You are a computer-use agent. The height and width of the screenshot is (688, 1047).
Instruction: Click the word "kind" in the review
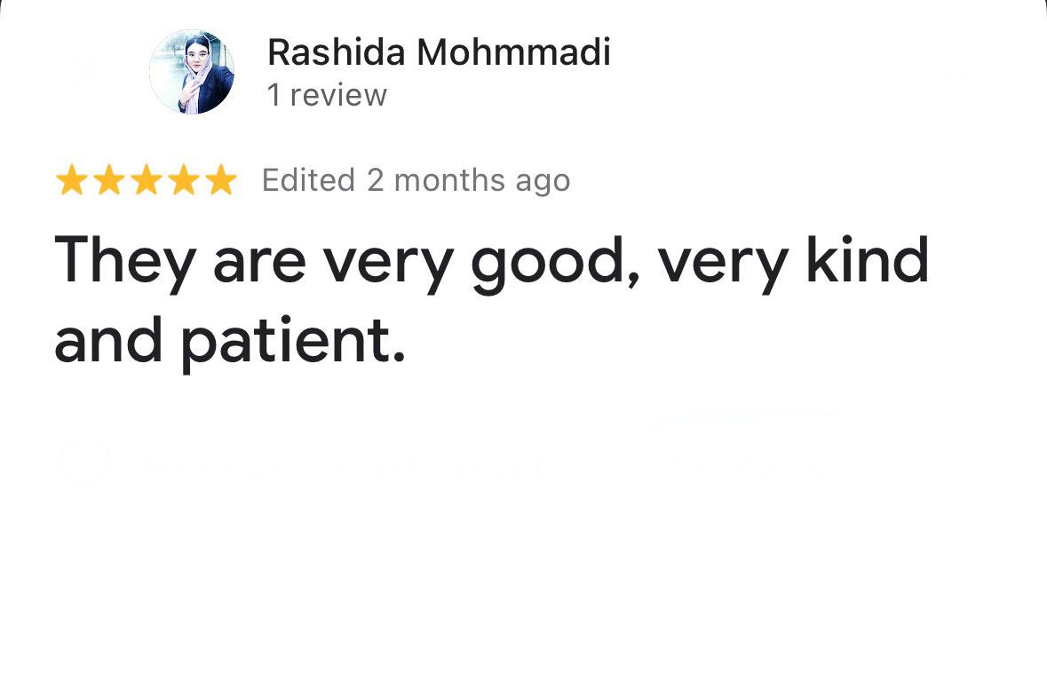click(867, 260)
